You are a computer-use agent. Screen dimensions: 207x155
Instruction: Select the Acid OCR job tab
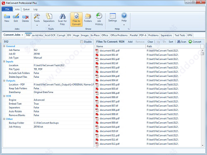pos(50,35)
